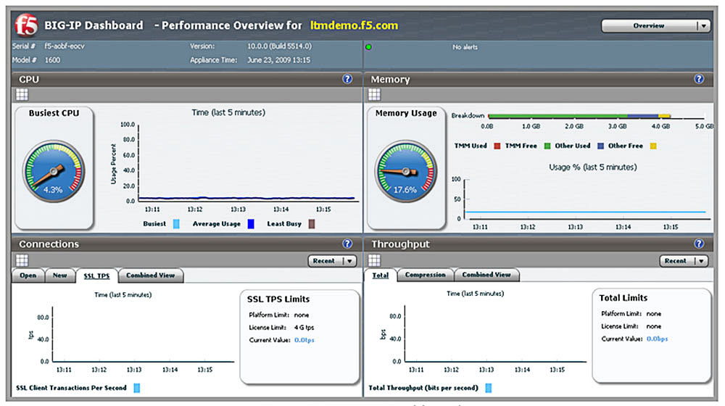The image size is (725, 406).
Task: Click the 'SSL TPS Limits' heading
Action: click(278, 299)
